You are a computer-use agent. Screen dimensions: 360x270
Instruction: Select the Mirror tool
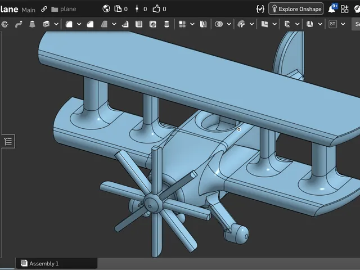click(203, 24)
